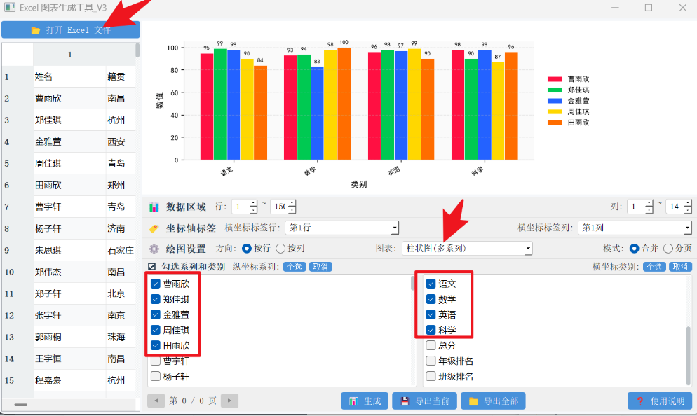Uncheck the 曹雨欣 series checkbox
The height and width of the screenshot is (416, 697).
156,284
